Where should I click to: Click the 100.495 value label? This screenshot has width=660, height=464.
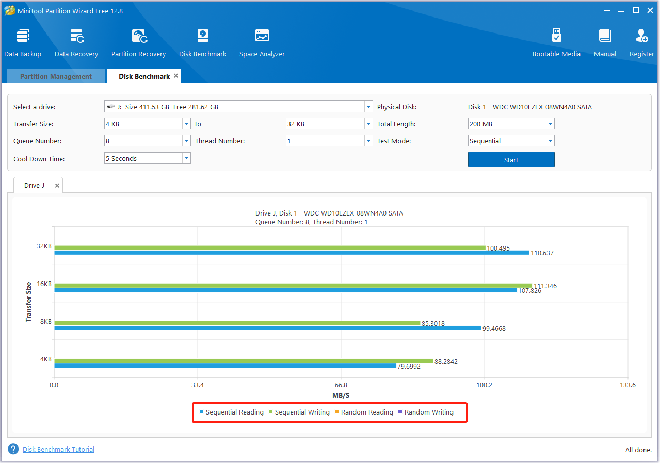pos(498,248)
